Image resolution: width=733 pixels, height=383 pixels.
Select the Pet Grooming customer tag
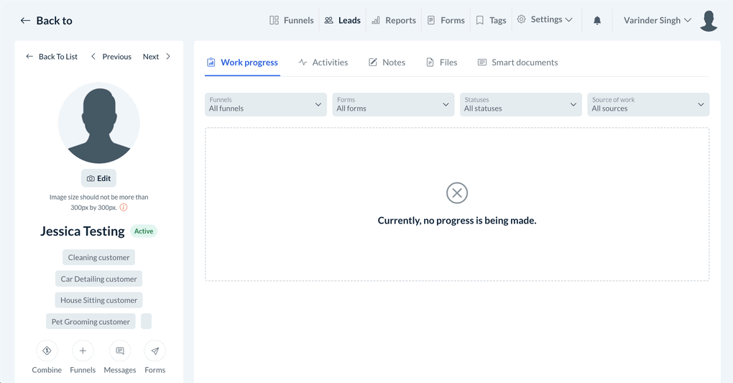coord(91,322)
